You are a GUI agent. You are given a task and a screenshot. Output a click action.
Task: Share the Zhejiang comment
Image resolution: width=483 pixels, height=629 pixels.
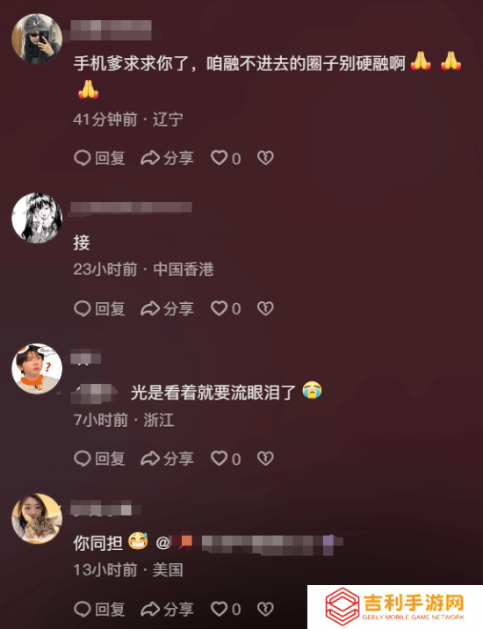pyautogui.click(x=167, y=459)
